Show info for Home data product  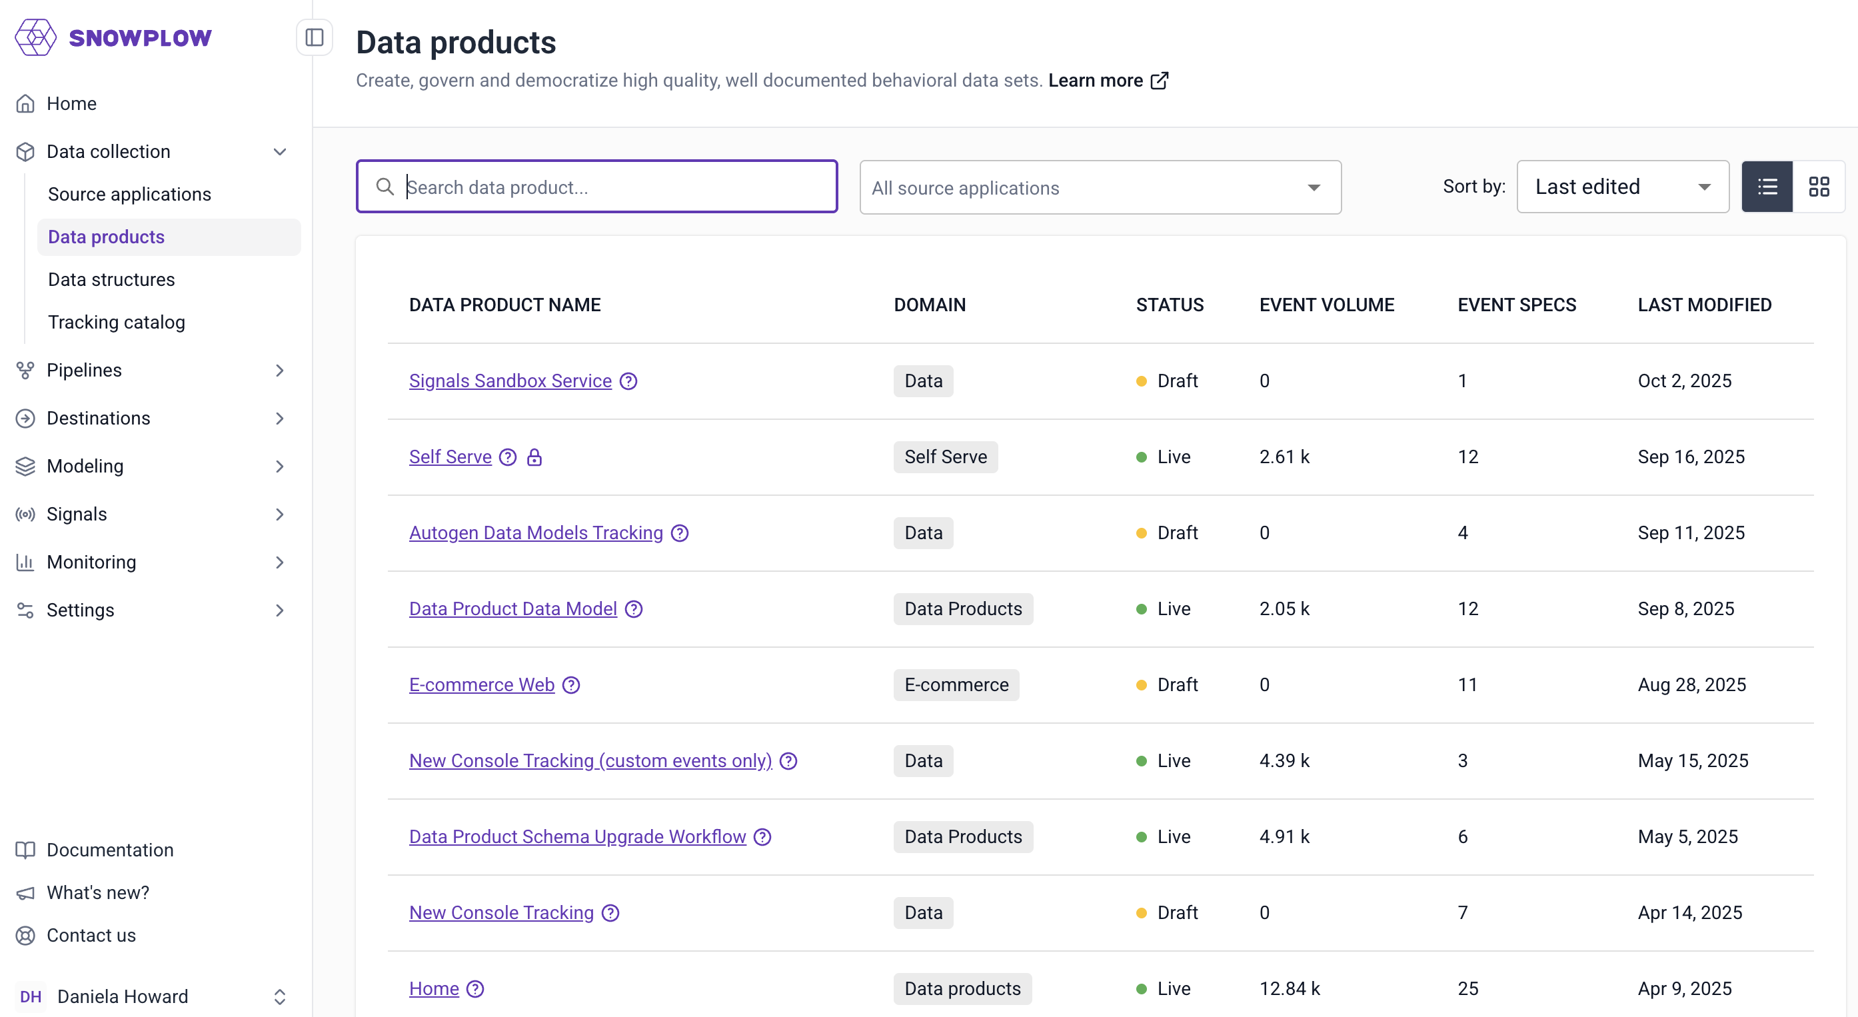coord(474,988)
